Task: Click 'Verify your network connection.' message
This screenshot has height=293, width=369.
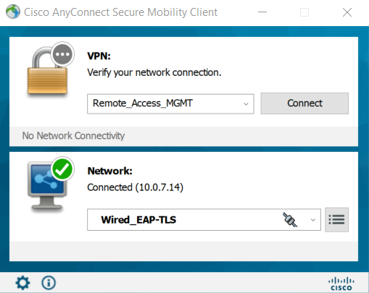Action: click(154, 72)
